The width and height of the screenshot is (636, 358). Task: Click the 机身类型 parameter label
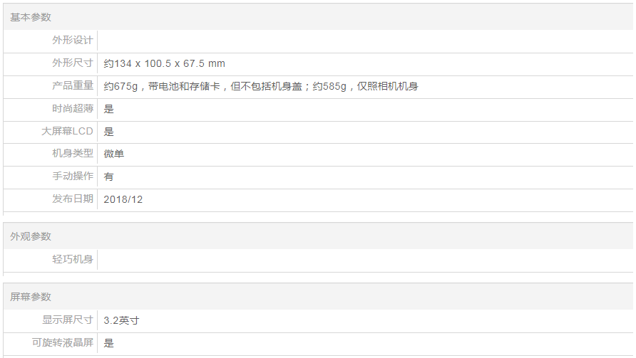[x=72, y=154]
